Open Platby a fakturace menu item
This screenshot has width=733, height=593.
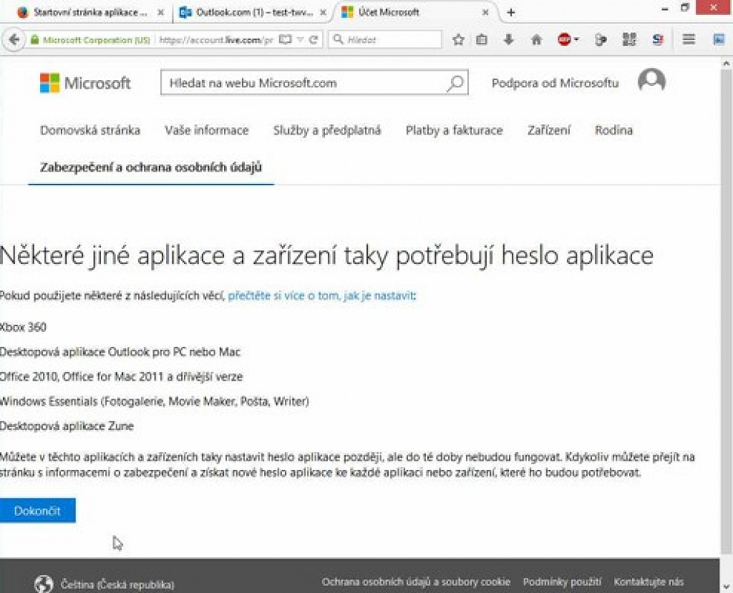click(x=455, y=130)
